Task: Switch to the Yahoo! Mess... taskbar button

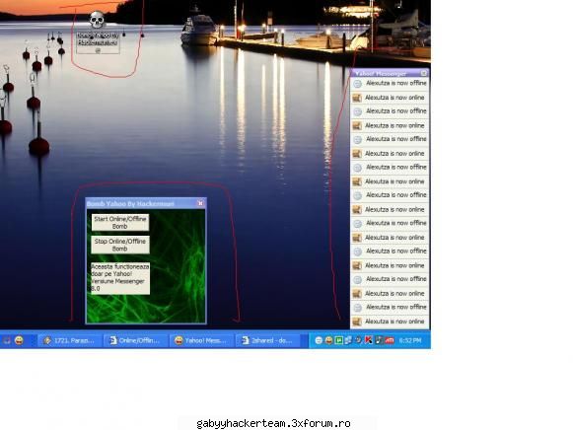Action: tap(200, 340)
